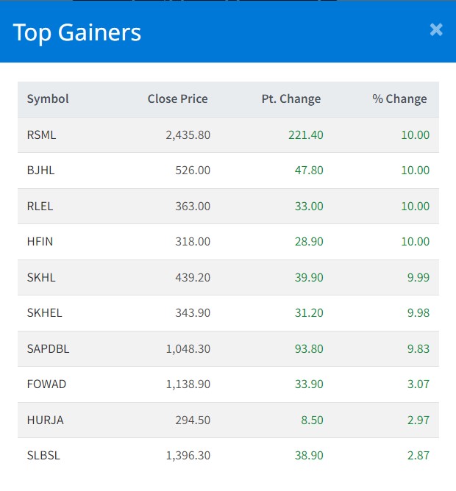456x491 pixels.
Task: Click FOWAD percent change 3.07
Action: click(417, 384)
